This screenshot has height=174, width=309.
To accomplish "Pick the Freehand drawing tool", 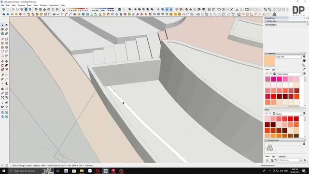I will coord(6,39).
